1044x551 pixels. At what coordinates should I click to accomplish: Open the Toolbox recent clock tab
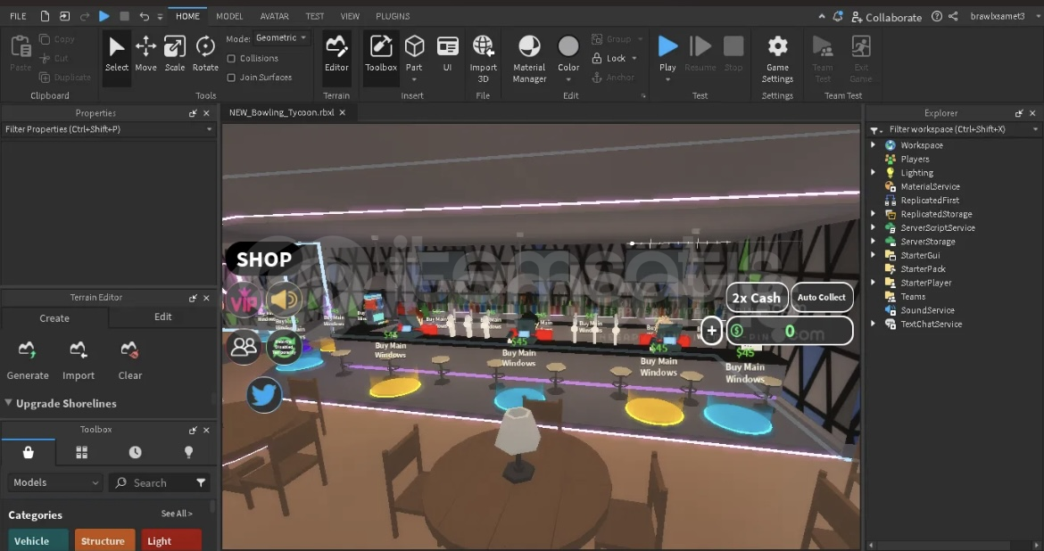coord(135,453)
